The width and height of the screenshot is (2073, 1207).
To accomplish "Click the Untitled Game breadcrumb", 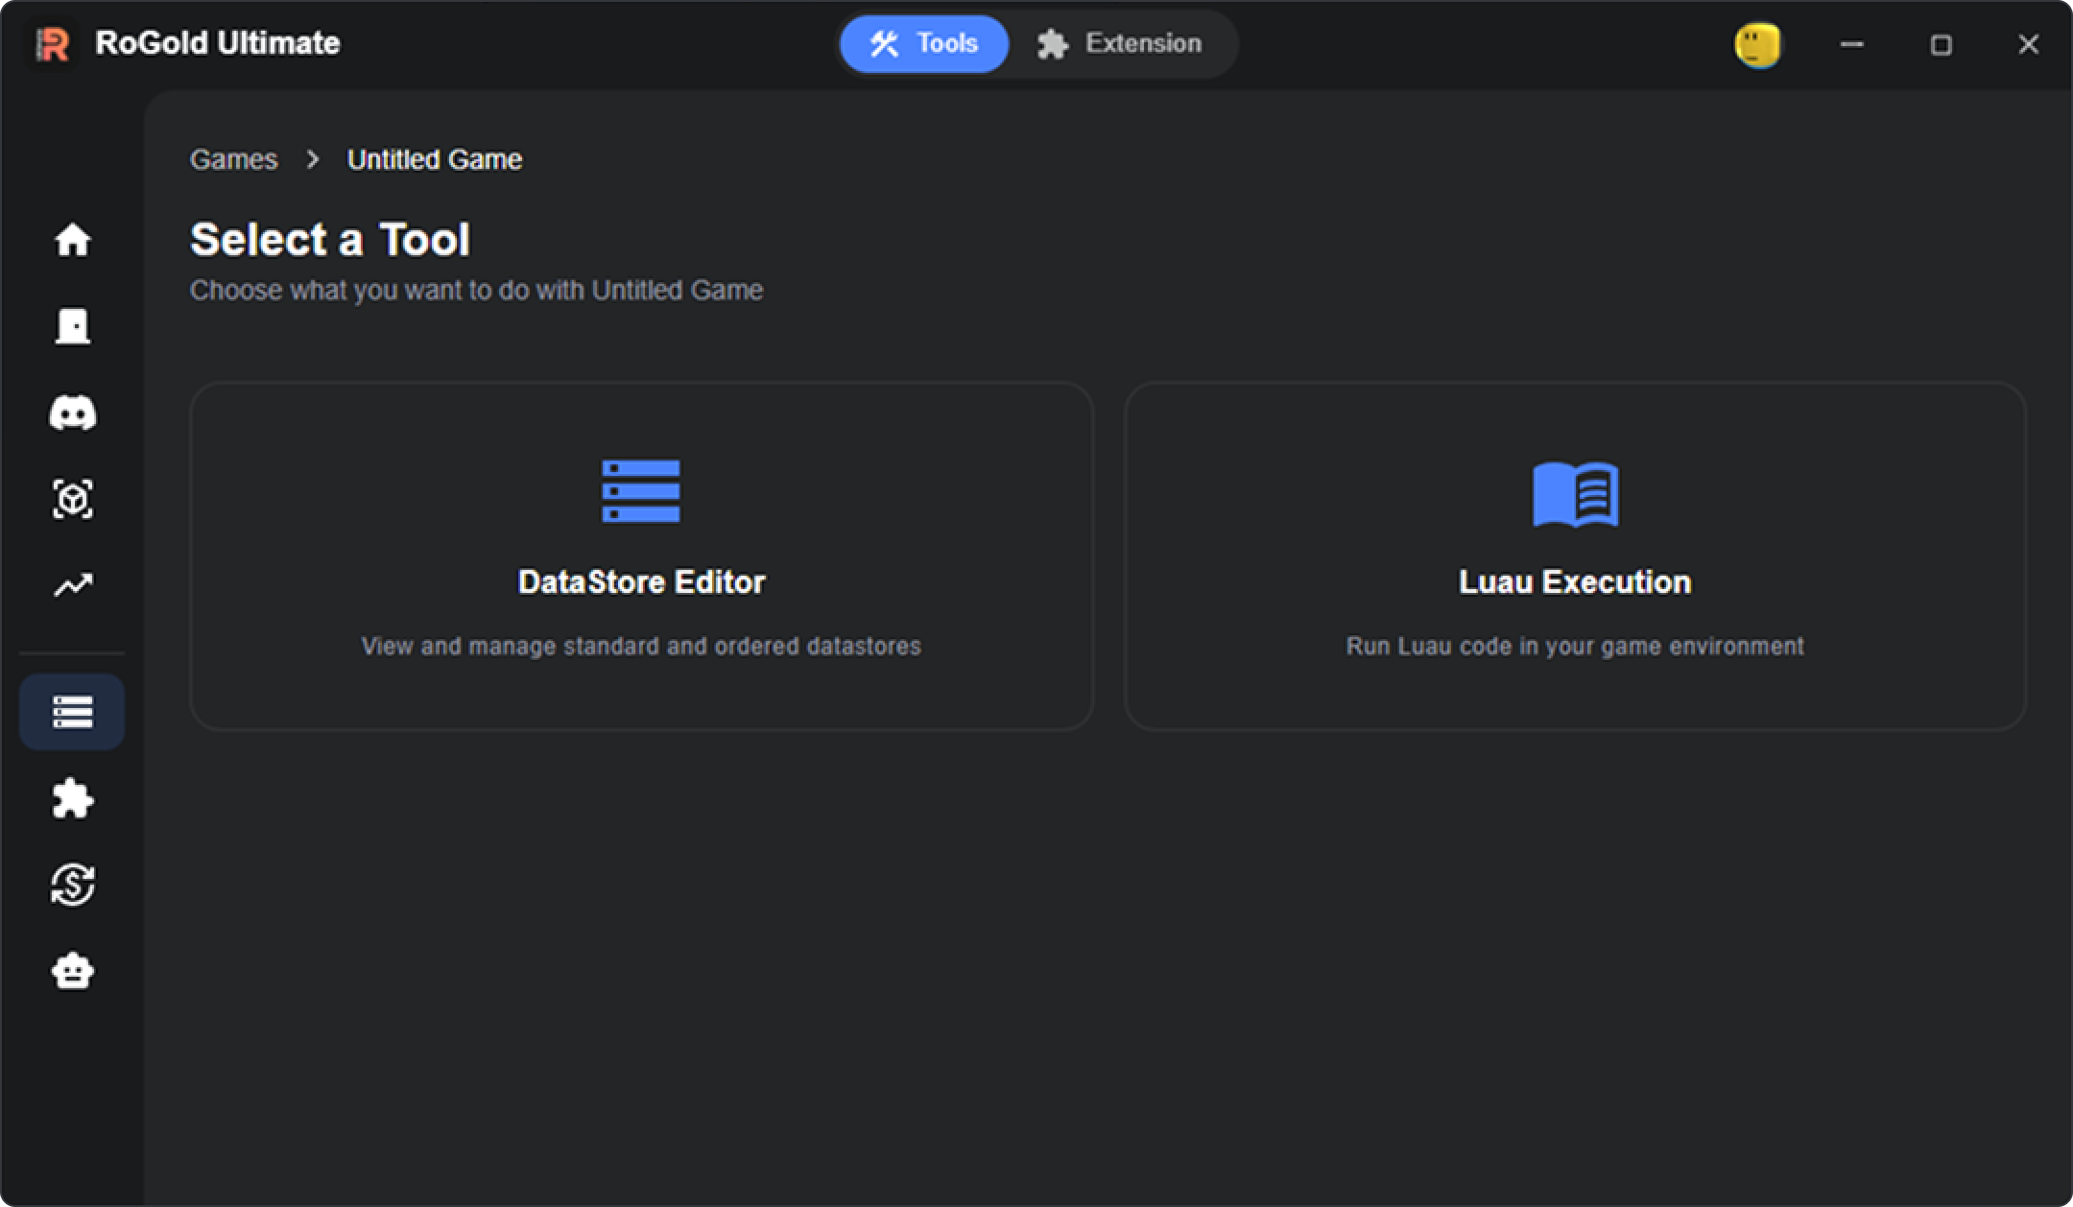I will tap(435, 159).
